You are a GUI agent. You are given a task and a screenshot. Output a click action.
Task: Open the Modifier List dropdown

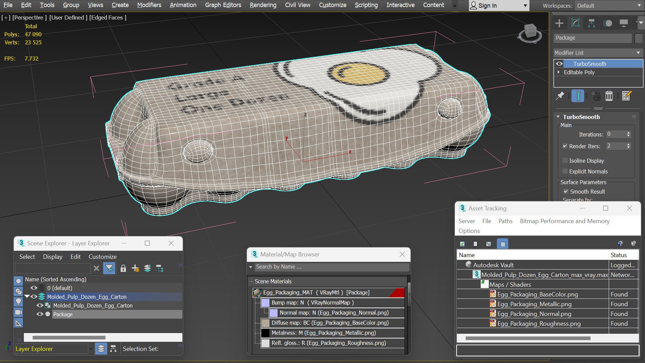pyautogui.click(x=598, y=53)
